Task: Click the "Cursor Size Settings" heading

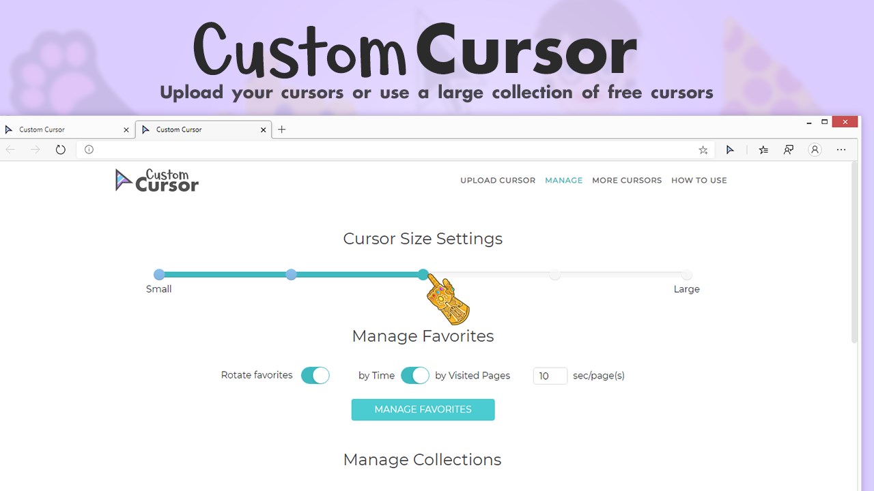Action: pyautogui.click(x=423, y=239)
